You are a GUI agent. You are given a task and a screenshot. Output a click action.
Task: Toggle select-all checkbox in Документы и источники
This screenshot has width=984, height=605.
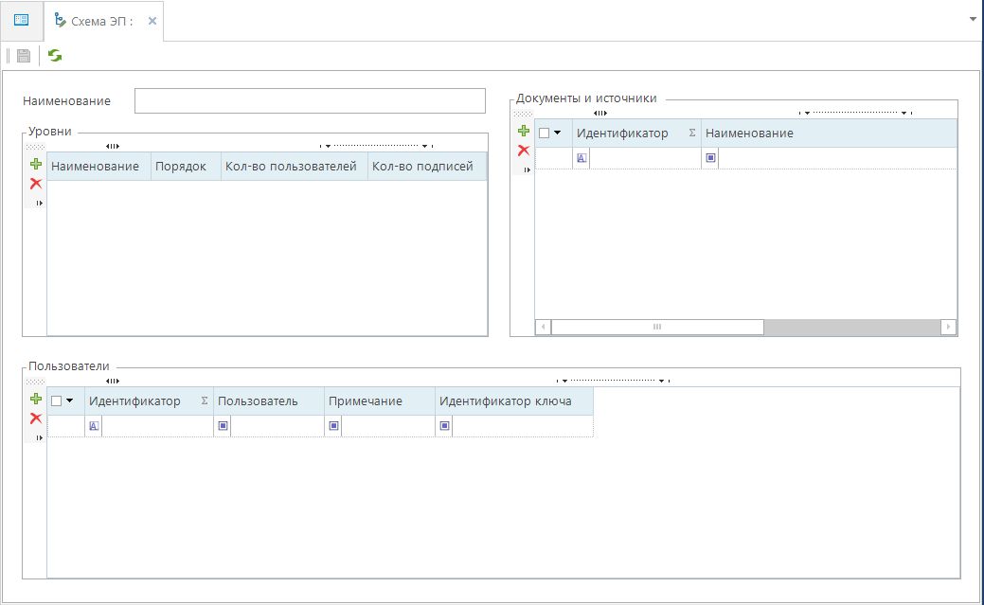click(x=544, y=133)
